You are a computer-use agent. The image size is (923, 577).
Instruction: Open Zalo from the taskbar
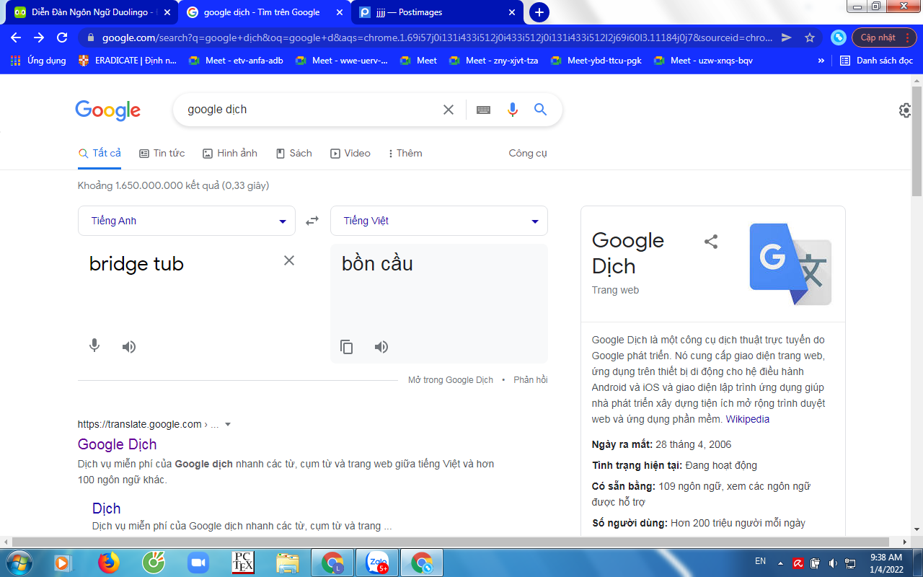click(377, 563)
